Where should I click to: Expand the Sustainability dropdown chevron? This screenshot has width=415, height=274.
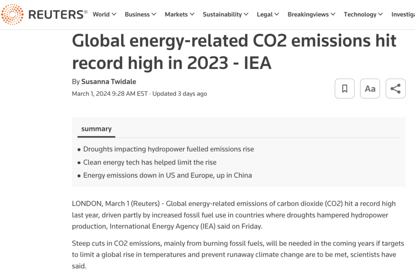click(246, 14)
